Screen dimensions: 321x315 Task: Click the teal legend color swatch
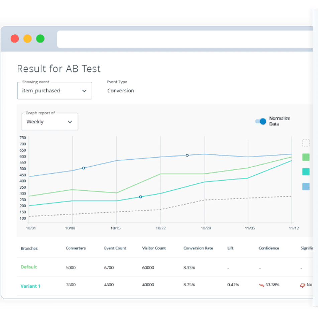coord(306,172)
